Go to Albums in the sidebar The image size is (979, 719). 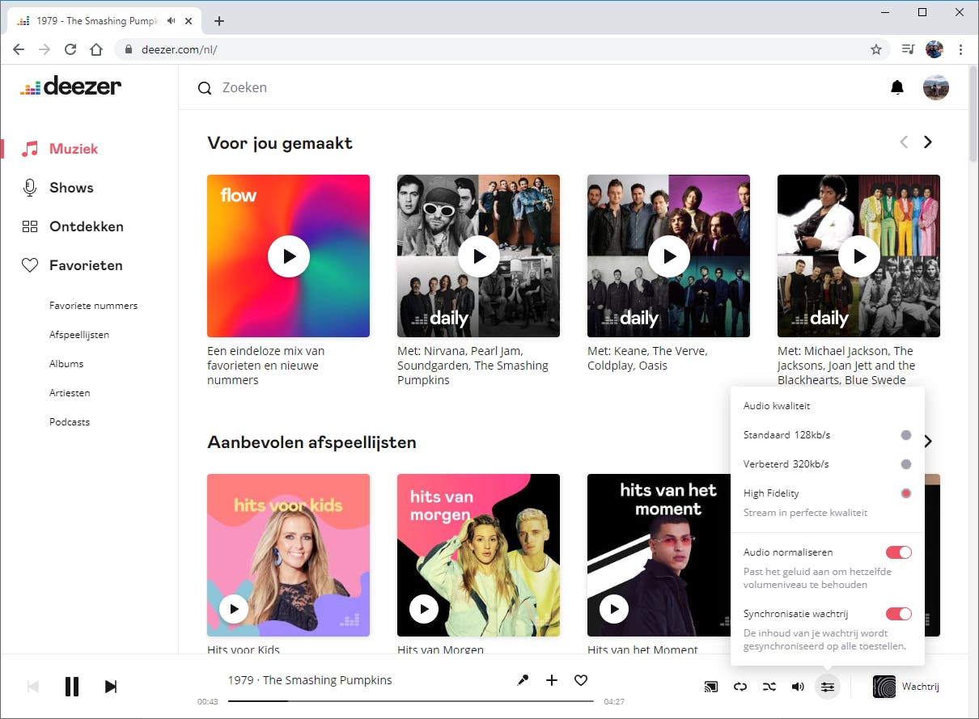point(66,364)
